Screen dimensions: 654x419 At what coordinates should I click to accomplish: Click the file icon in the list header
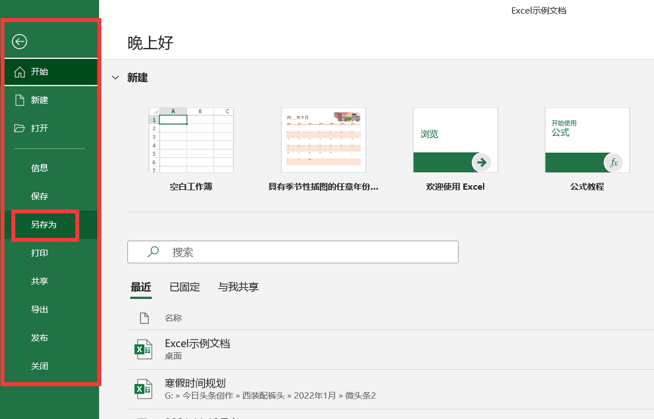pyautogui.click(x=144, y=318)
